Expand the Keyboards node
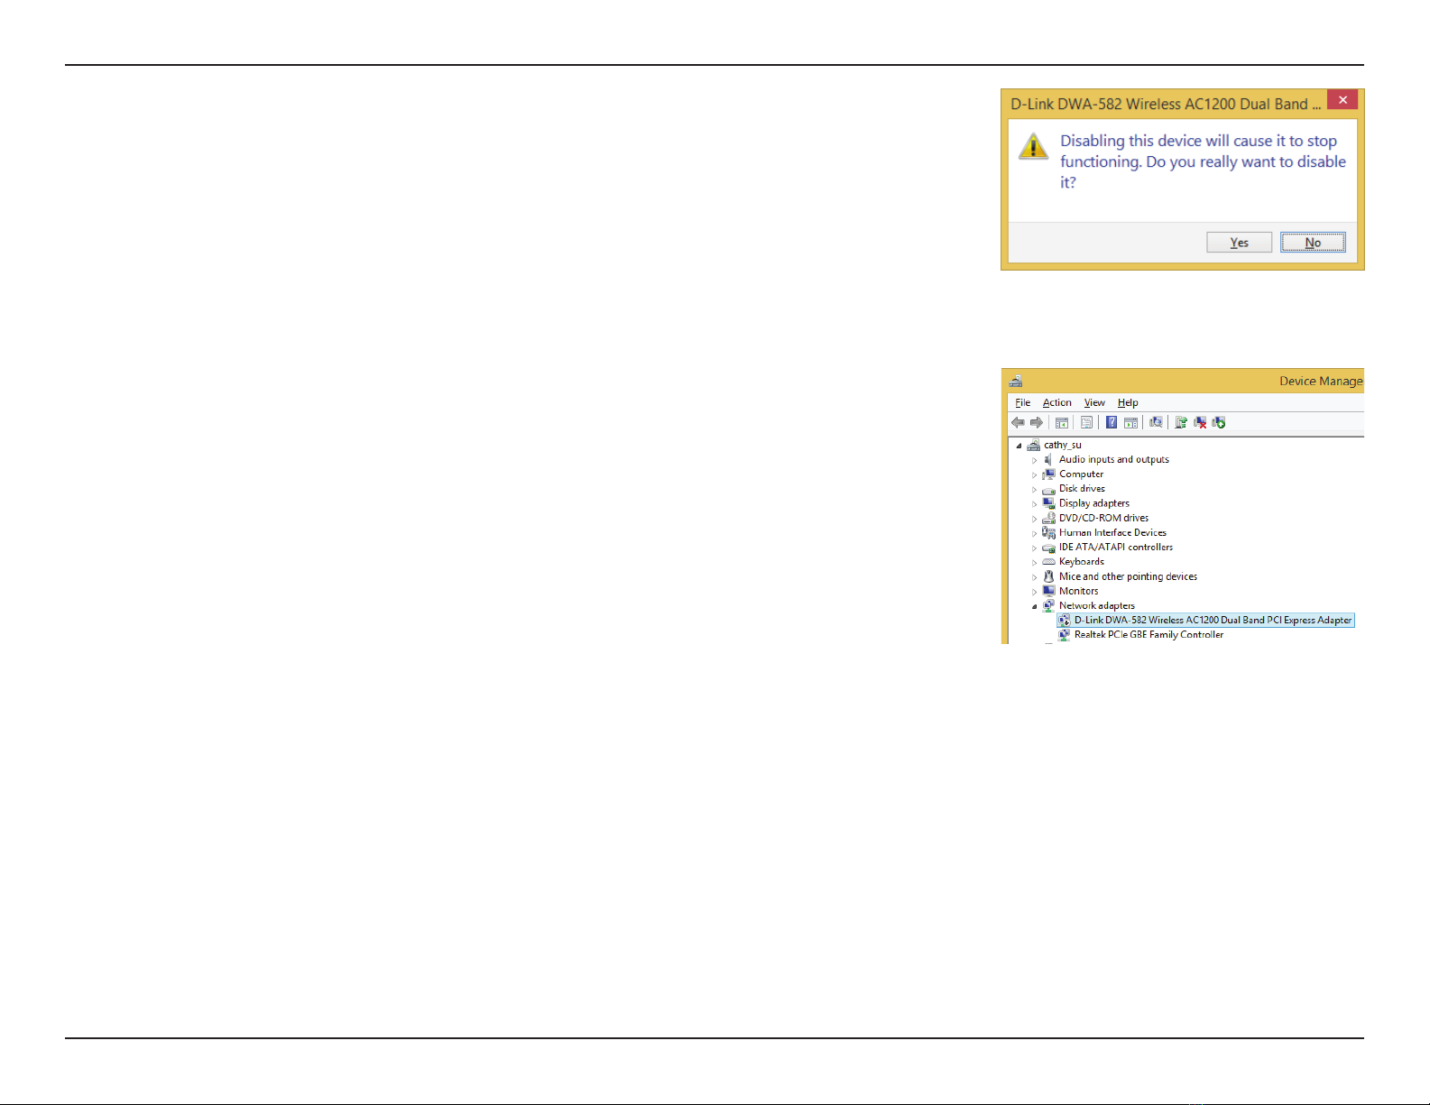This screenshot has width=1430, height=1105. [1035, 562]
